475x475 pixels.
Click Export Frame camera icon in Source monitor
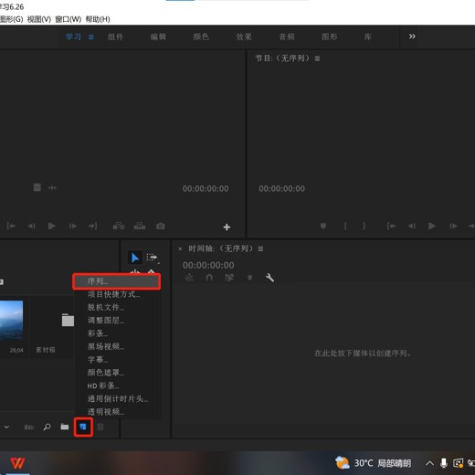pos(161,226)
